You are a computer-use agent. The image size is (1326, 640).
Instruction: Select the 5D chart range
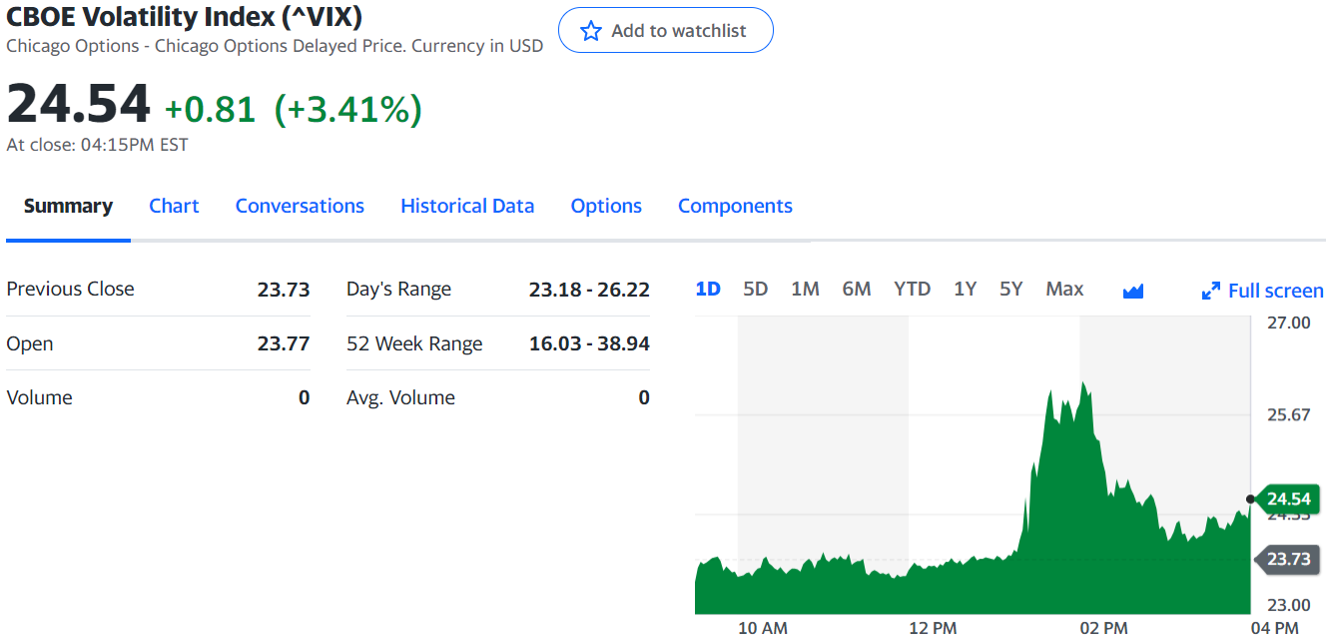tap(756, 289)
